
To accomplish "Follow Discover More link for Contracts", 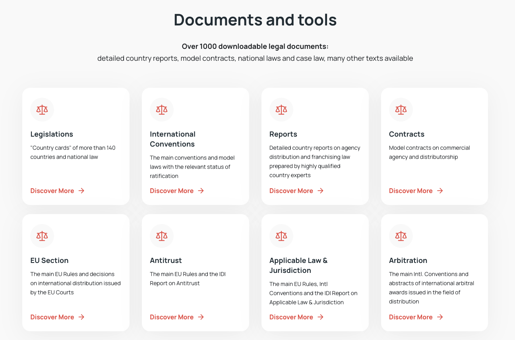I will click(x=416, y=191).
